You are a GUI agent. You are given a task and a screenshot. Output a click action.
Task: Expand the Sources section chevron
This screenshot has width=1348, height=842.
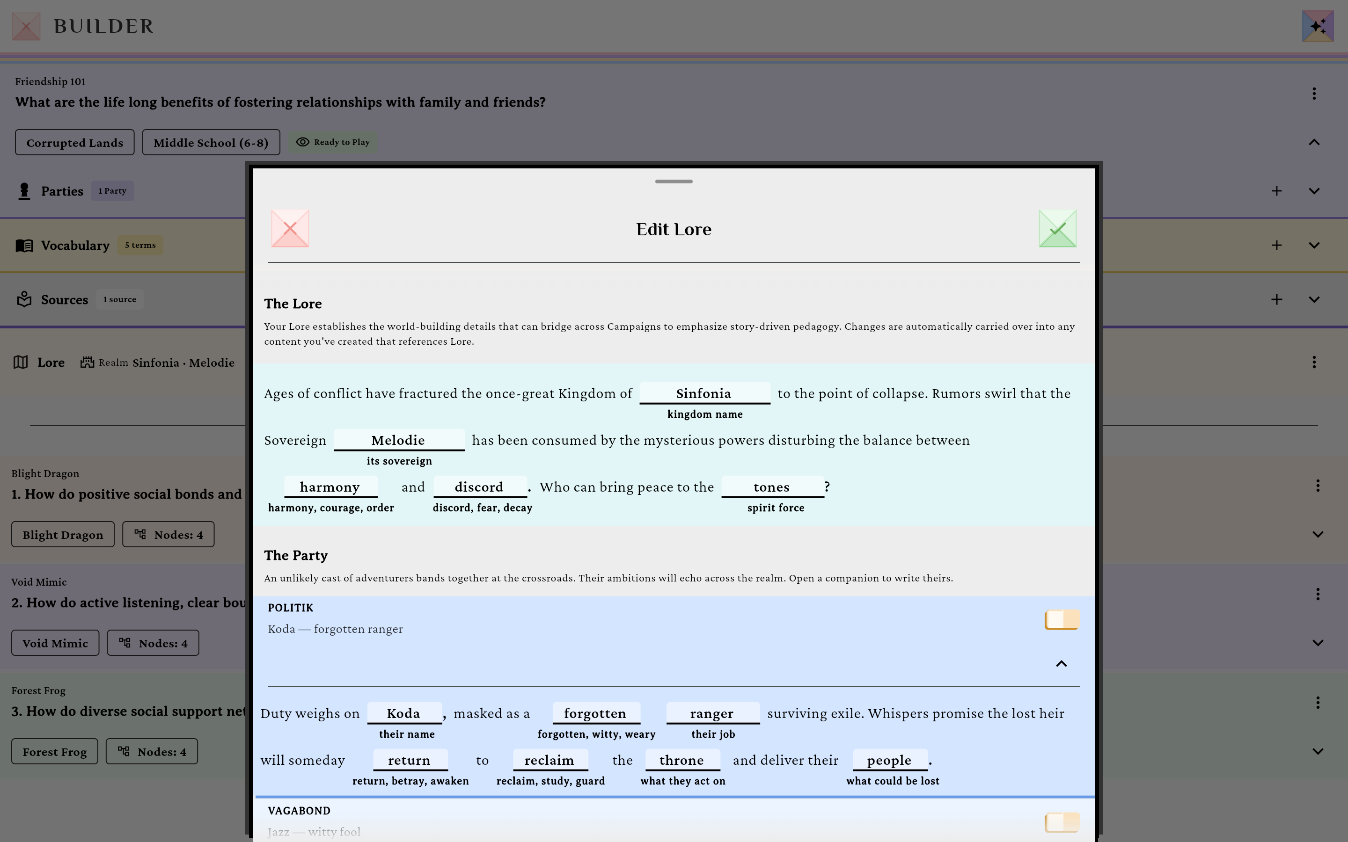pyautogui.click(x=1314, y=299)
